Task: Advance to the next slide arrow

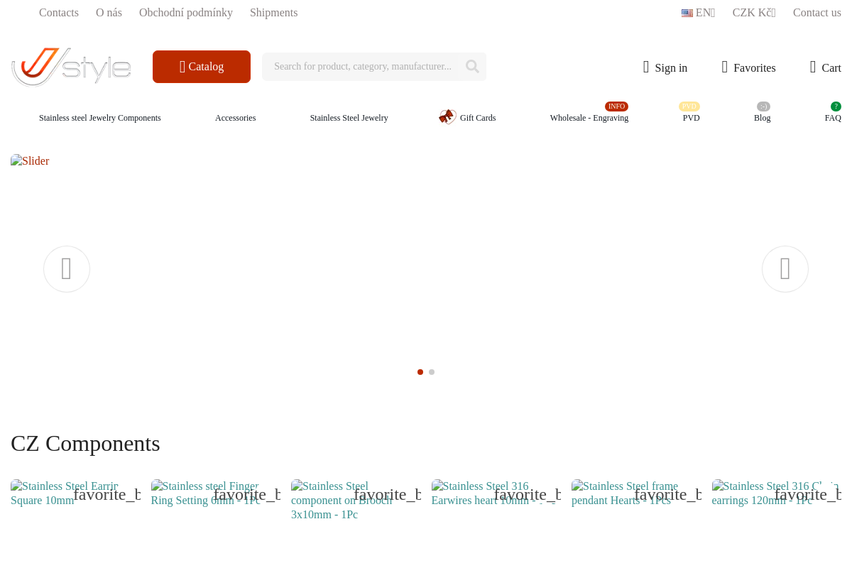Action: (x=785, y=269)
